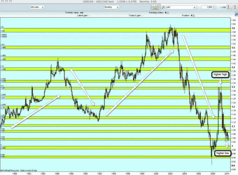Viewport: 238px width, 175px height.
Task: Click the icon beside Pending orders count
Action: [168, 13]
